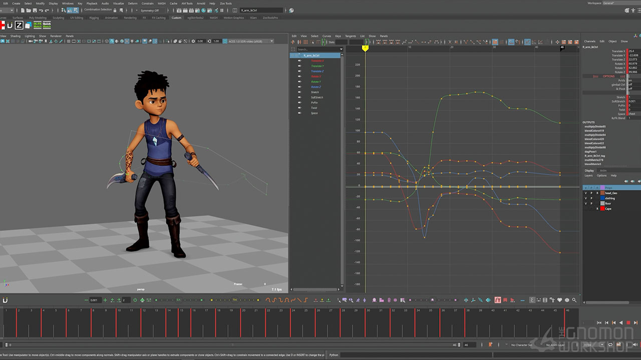
Task: Click the heart icon in animation toolbar
Action: [x=560, y=300]
